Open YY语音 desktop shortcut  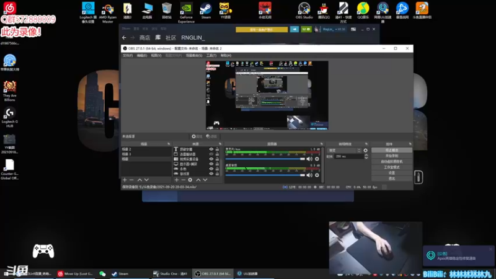(226, 11)
